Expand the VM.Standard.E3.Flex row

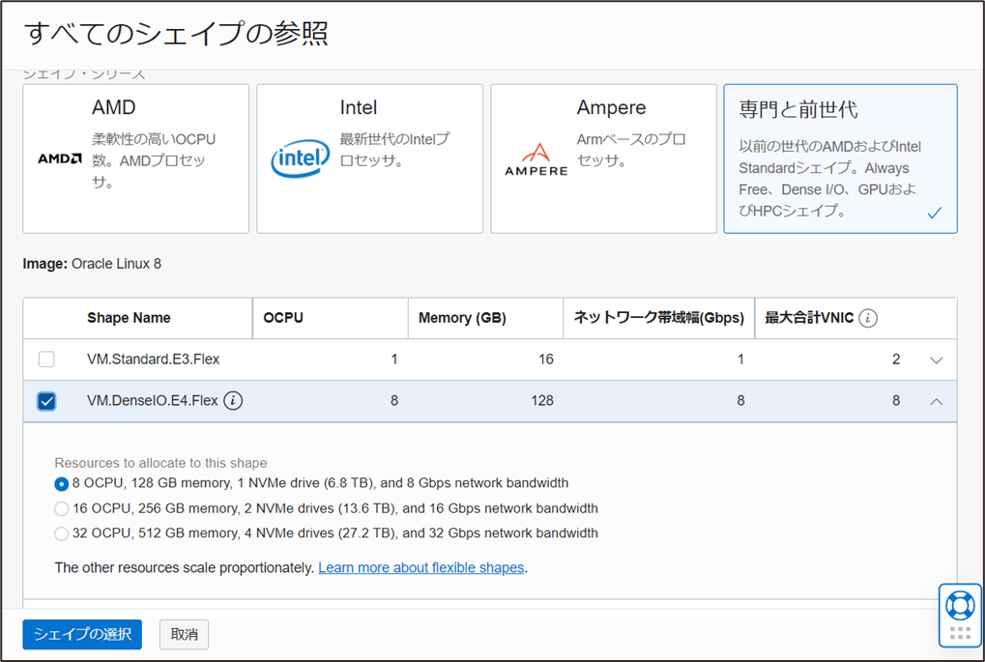[x=936, y=360]
